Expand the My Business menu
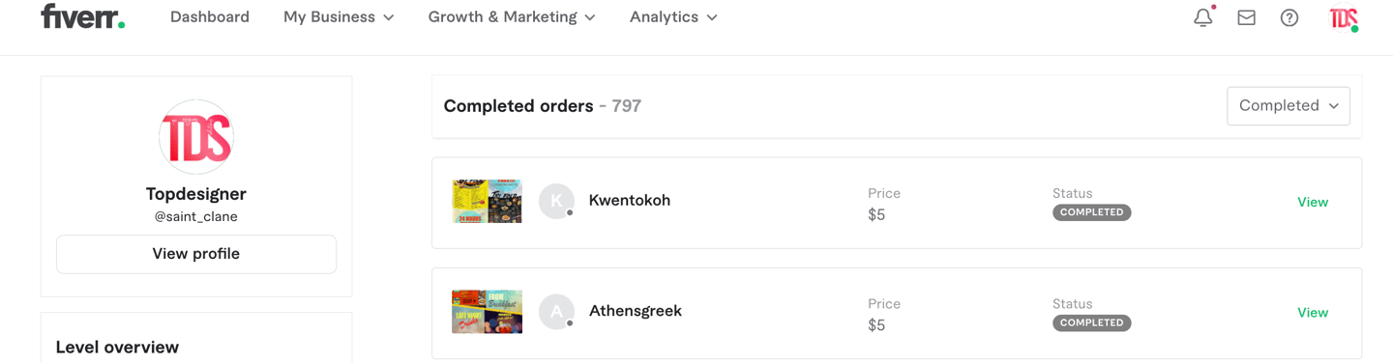Screen dimensions: 1393x363 tap(339, 17)
